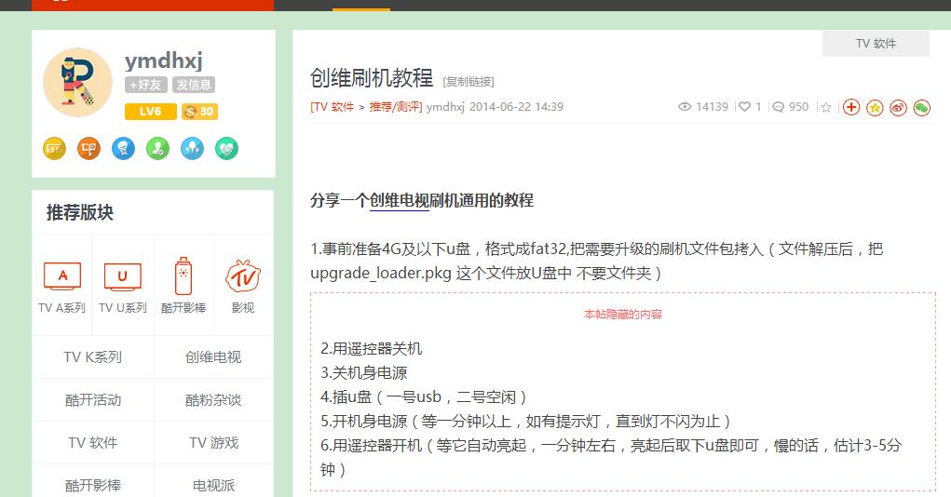Image resolution: width=951 pixels, height=497 pixels.
Task: Click the upgrade_loader.pkg filename text
Action: click(381, 274)
